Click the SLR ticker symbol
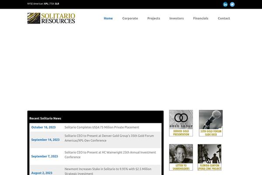The height and width of the screenshot is (175, 262). tap(57, 3)
